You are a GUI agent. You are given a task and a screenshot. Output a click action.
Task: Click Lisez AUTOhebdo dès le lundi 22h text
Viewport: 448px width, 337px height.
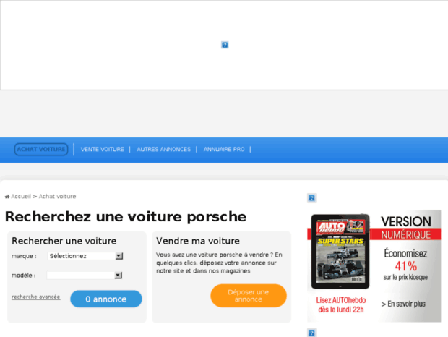click(341, 304)
